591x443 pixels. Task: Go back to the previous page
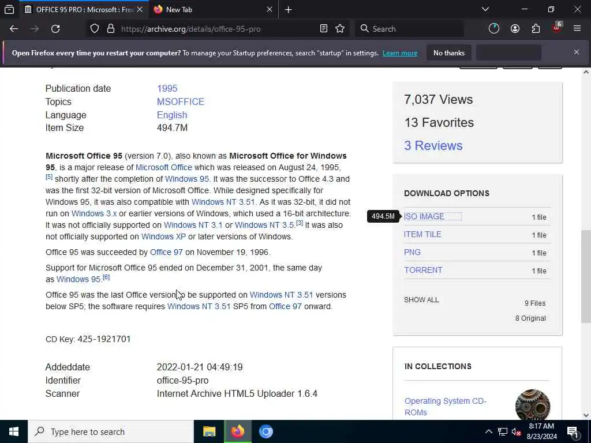point(14,29)
